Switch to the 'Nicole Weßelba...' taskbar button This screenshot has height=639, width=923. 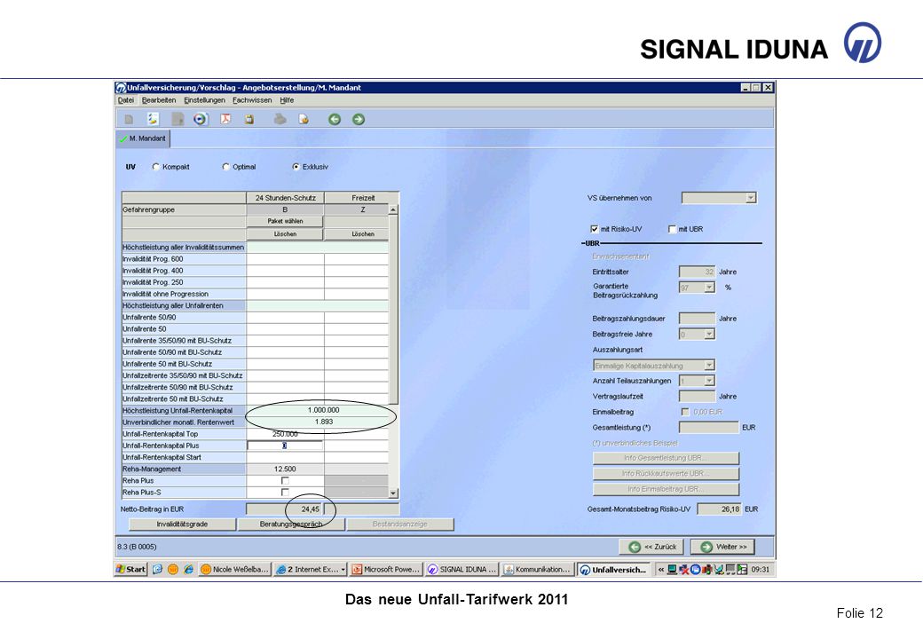tap(235, 570)
